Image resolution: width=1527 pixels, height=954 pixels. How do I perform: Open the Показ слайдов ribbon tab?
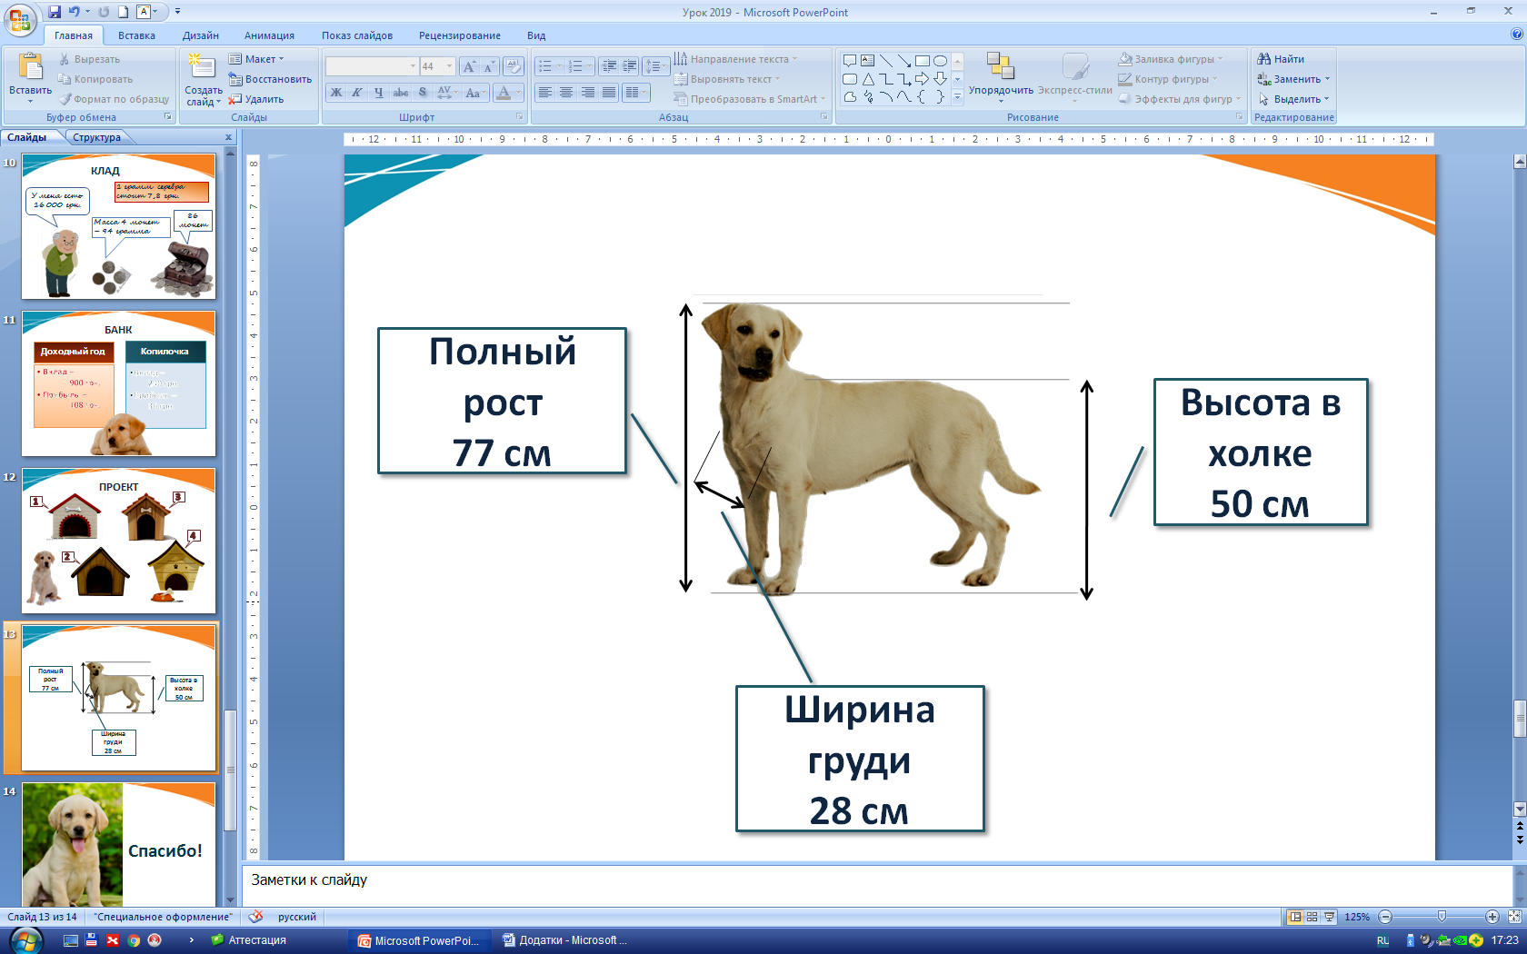click(357, 35)
